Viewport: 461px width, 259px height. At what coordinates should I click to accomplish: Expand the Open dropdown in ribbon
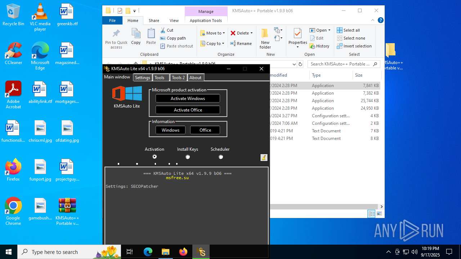click(329, 30)
